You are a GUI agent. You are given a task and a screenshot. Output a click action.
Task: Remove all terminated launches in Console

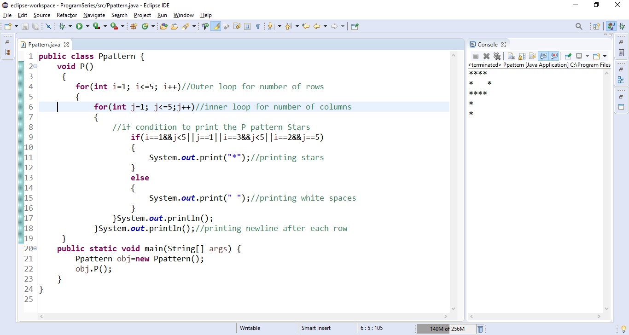(497, 56)
